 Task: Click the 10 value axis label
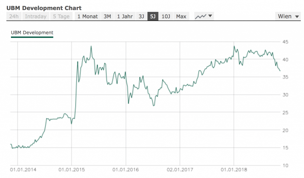point(285,166)
